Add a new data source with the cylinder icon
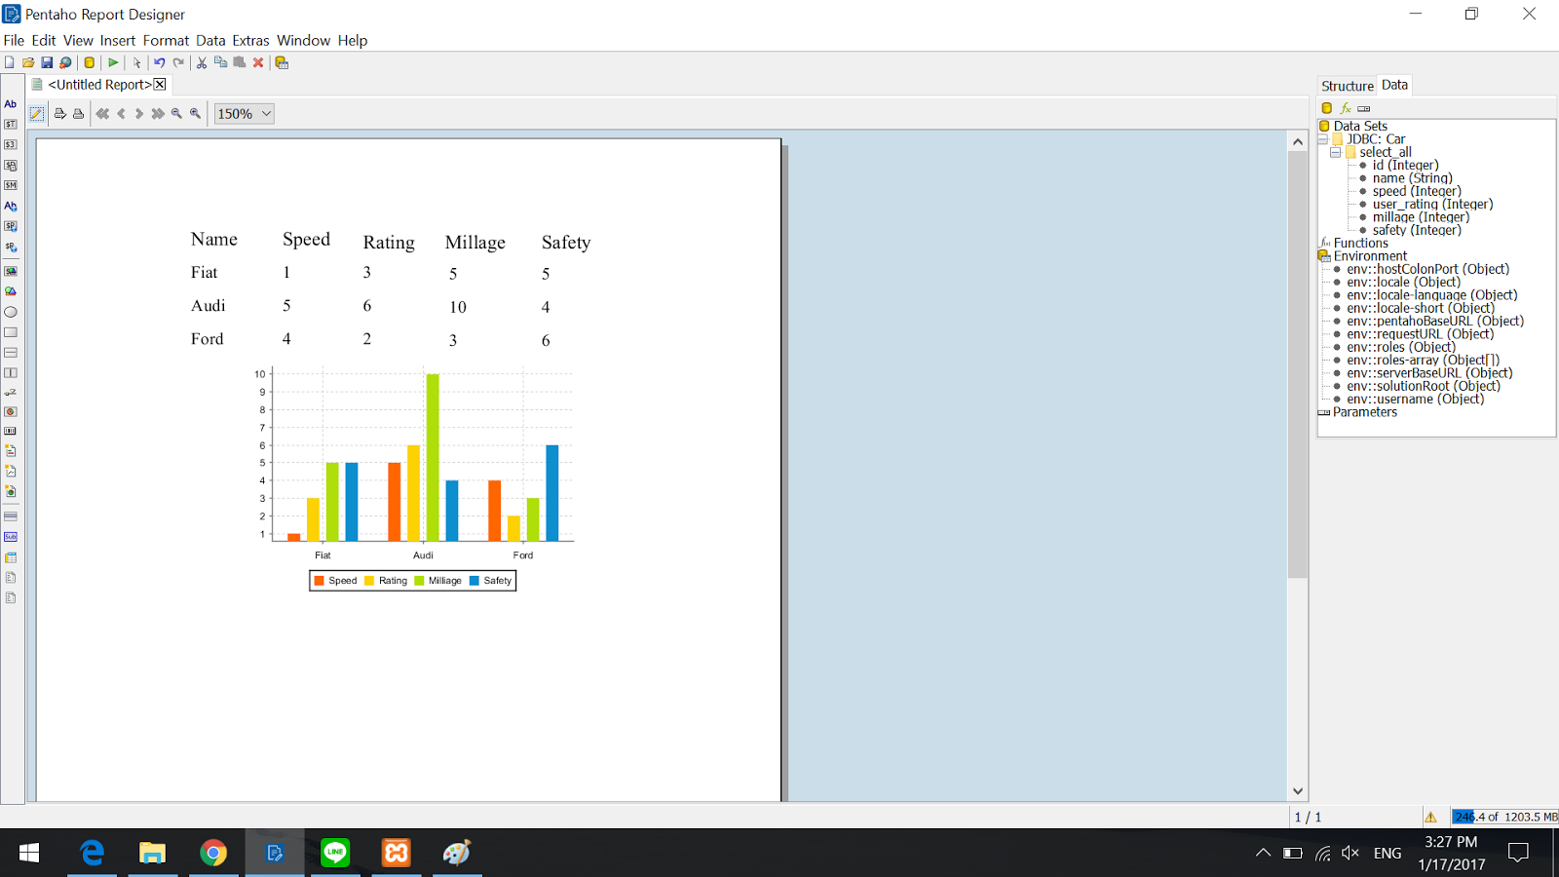This screenshot has width=1559, height=877. 1325,107
